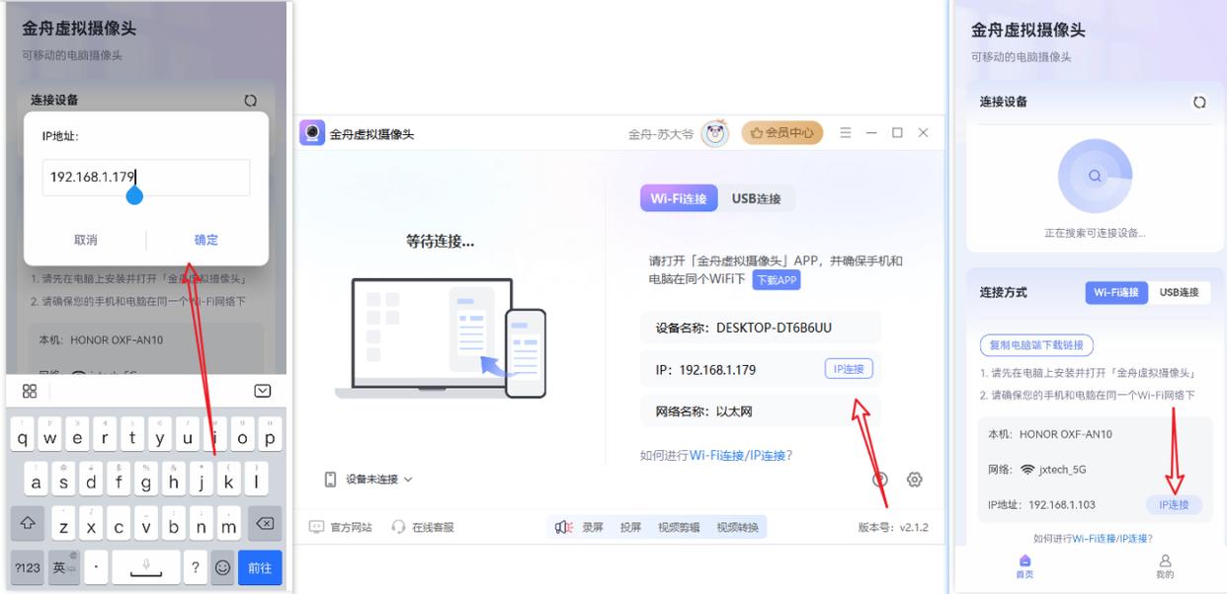Click the panda user avatar
Image resolution: width=1227 pixels, height=594 pixels.
click(714, 133)
